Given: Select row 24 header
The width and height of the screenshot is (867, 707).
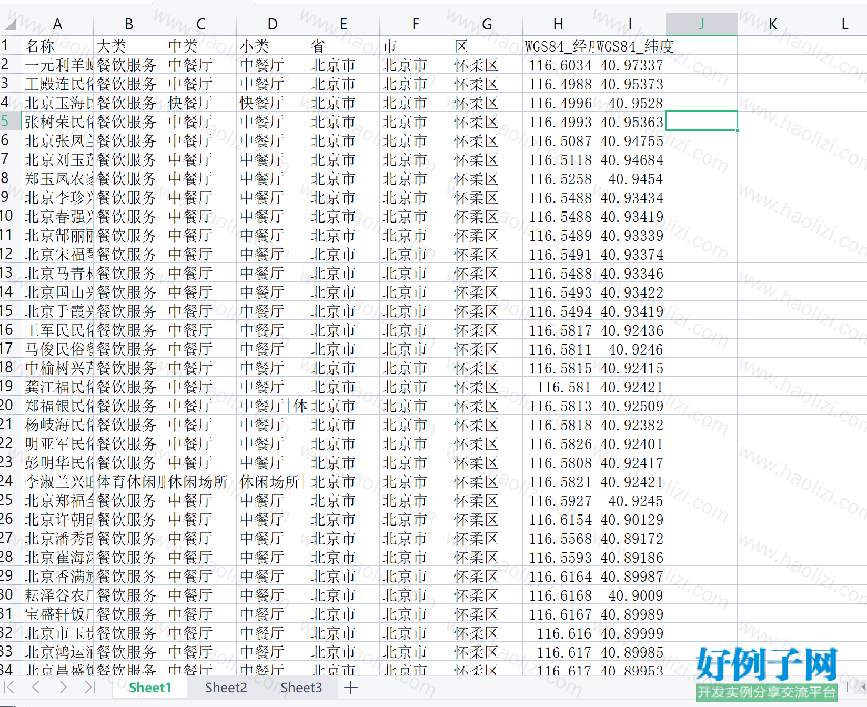Looking at the screenshot, I should [11, 481].
